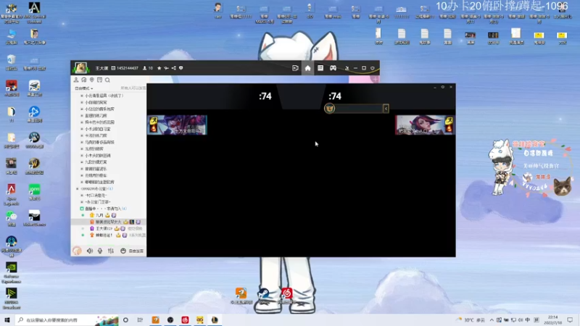This screenshot has height=326, width=580.
Task: Open the GeForce Experience desktop shortcut
Action: [11, 272]
